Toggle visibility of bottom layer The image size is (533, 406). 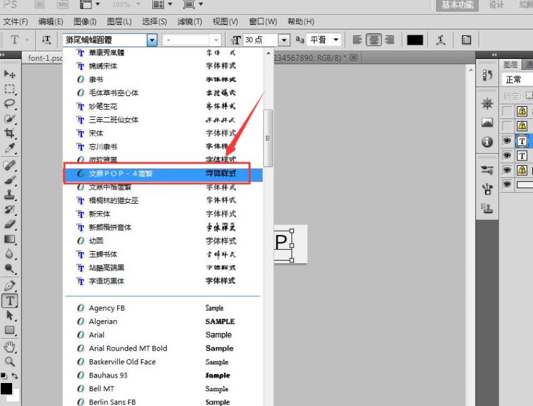point(507,184)
